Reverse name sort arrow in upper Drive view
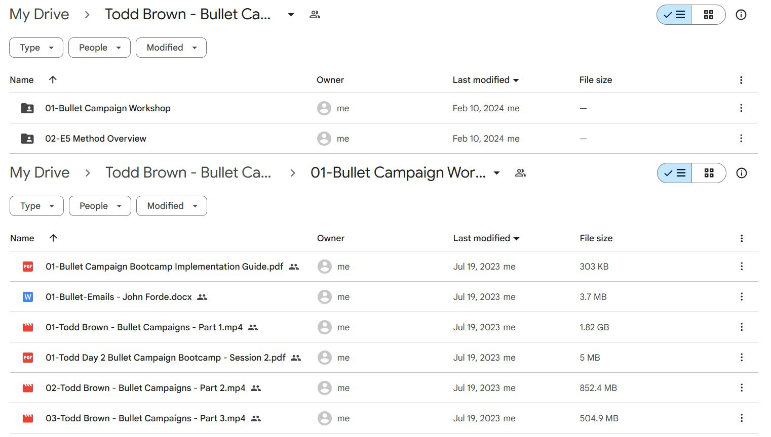This screenshot has width=771, height=437. click(53, 79)
